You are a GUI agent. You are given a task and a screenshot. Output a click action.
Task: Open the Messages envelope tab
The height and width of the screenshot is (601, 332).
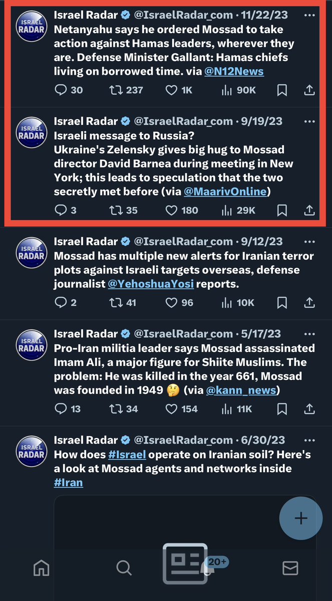290,568
